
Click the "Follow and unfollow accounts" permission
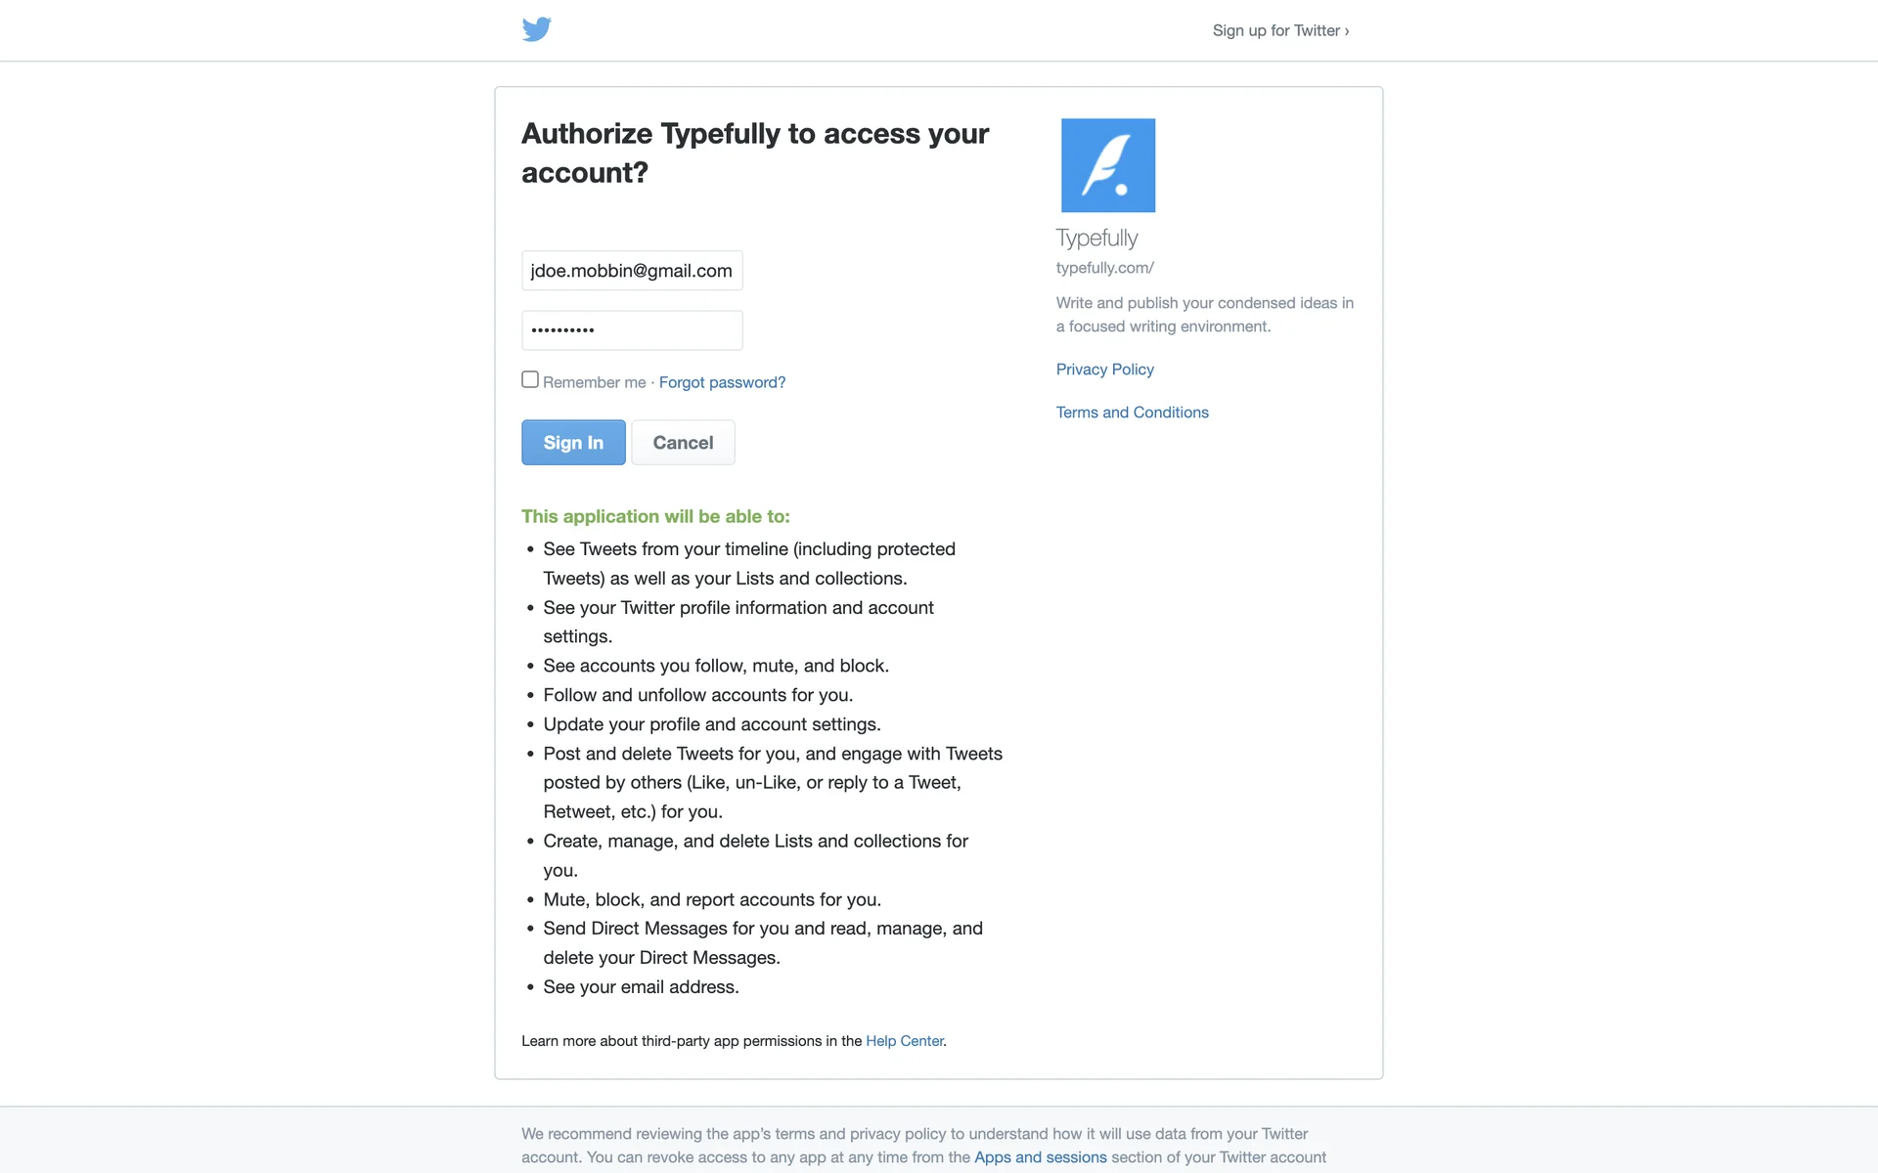(697, 695)
